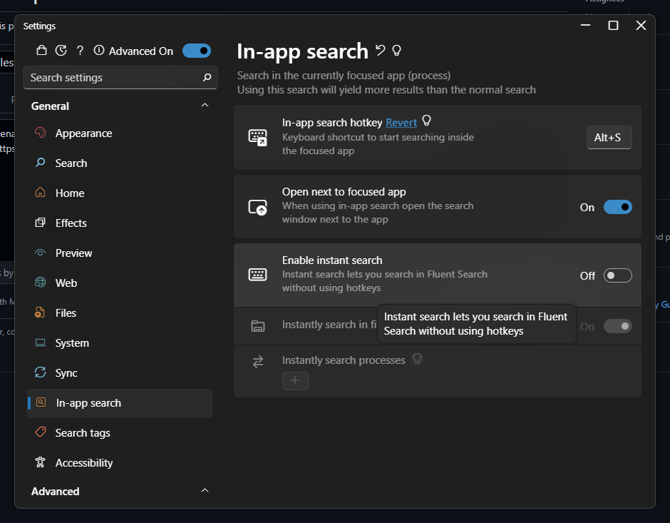
Task: Click the question mark help icon
Action: [80, 51]
